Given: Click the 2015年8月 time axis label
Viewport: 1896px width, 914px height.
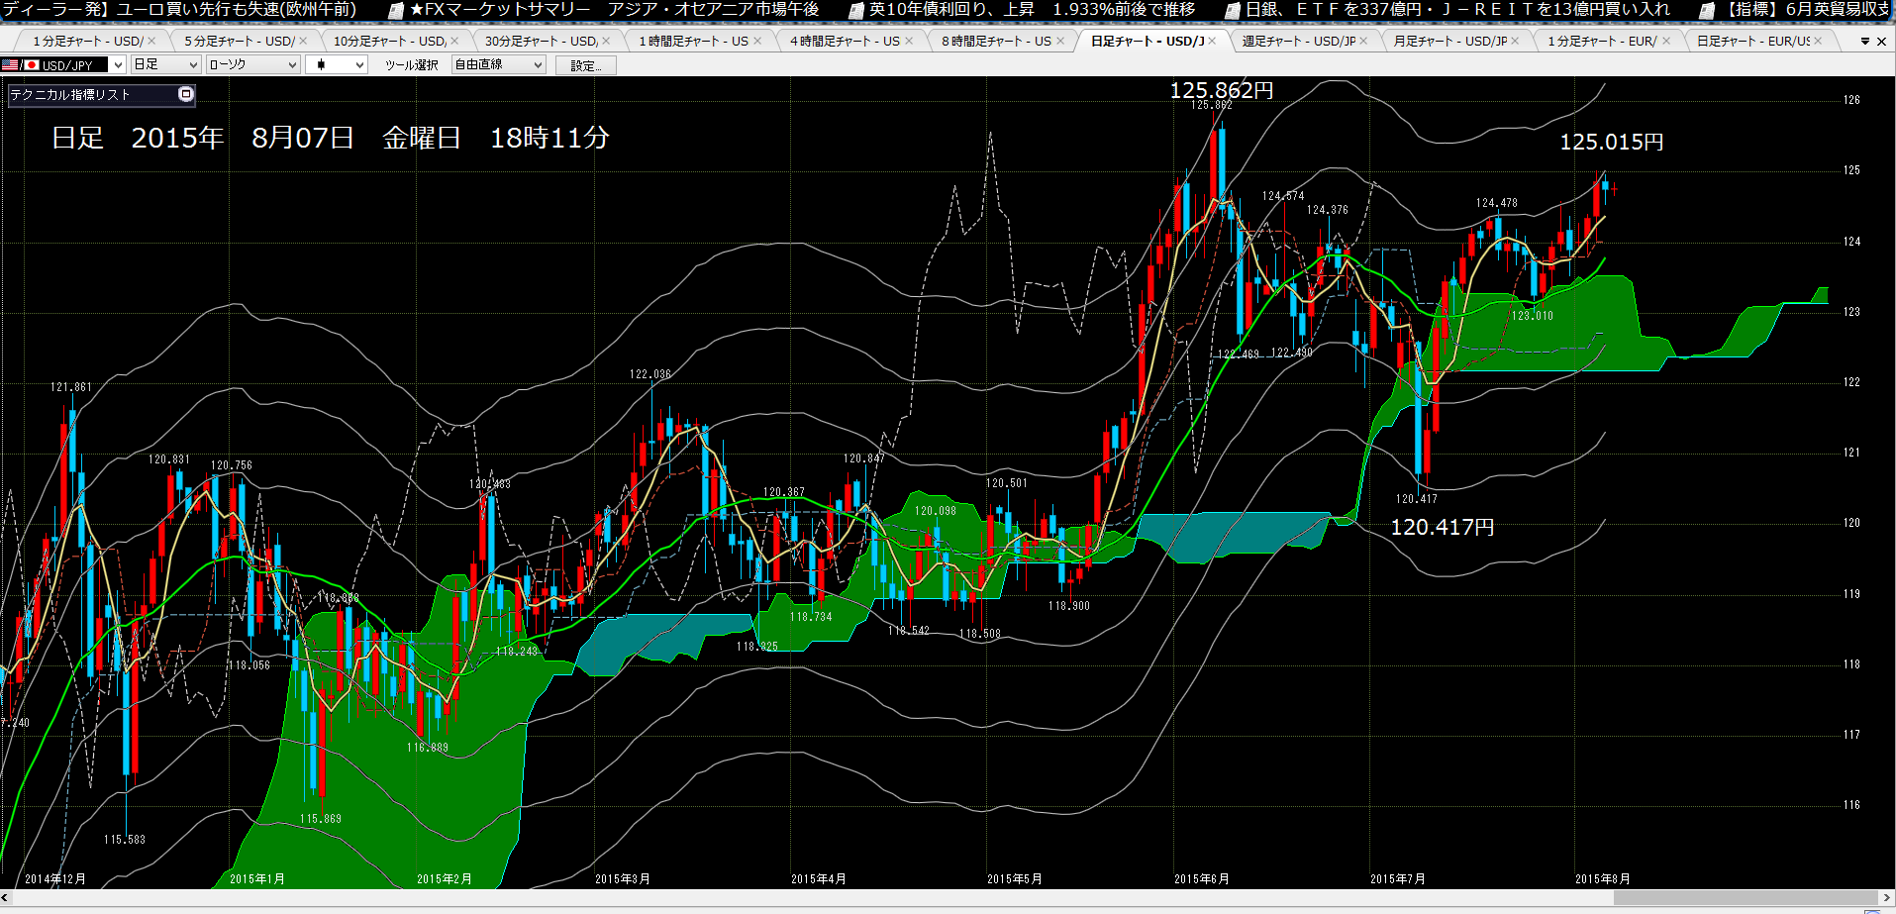Looking at the screenshot, I should pos(1602,879).
